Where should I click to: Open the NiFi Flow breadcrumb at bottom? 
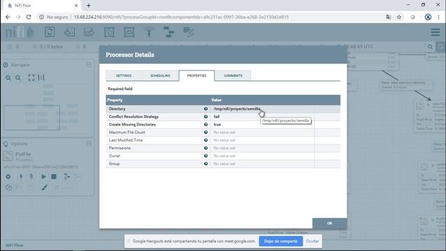click(14, 245)
